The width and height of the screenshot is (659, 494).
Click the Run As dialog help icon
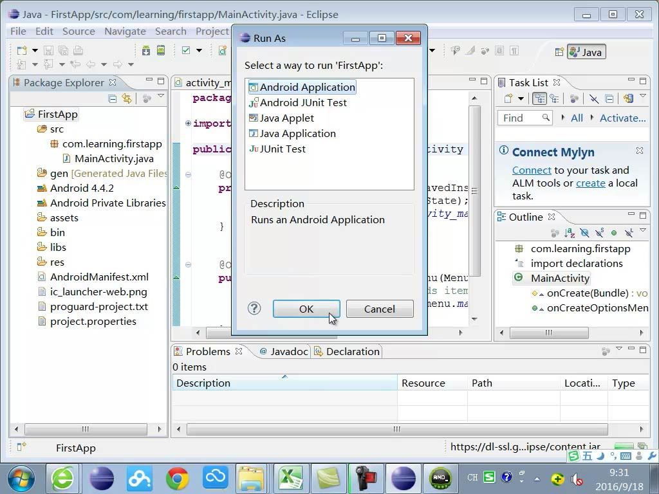coord(254,309)
